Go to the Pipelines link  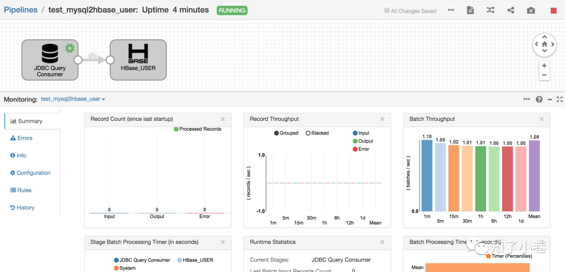pos(20,10)
